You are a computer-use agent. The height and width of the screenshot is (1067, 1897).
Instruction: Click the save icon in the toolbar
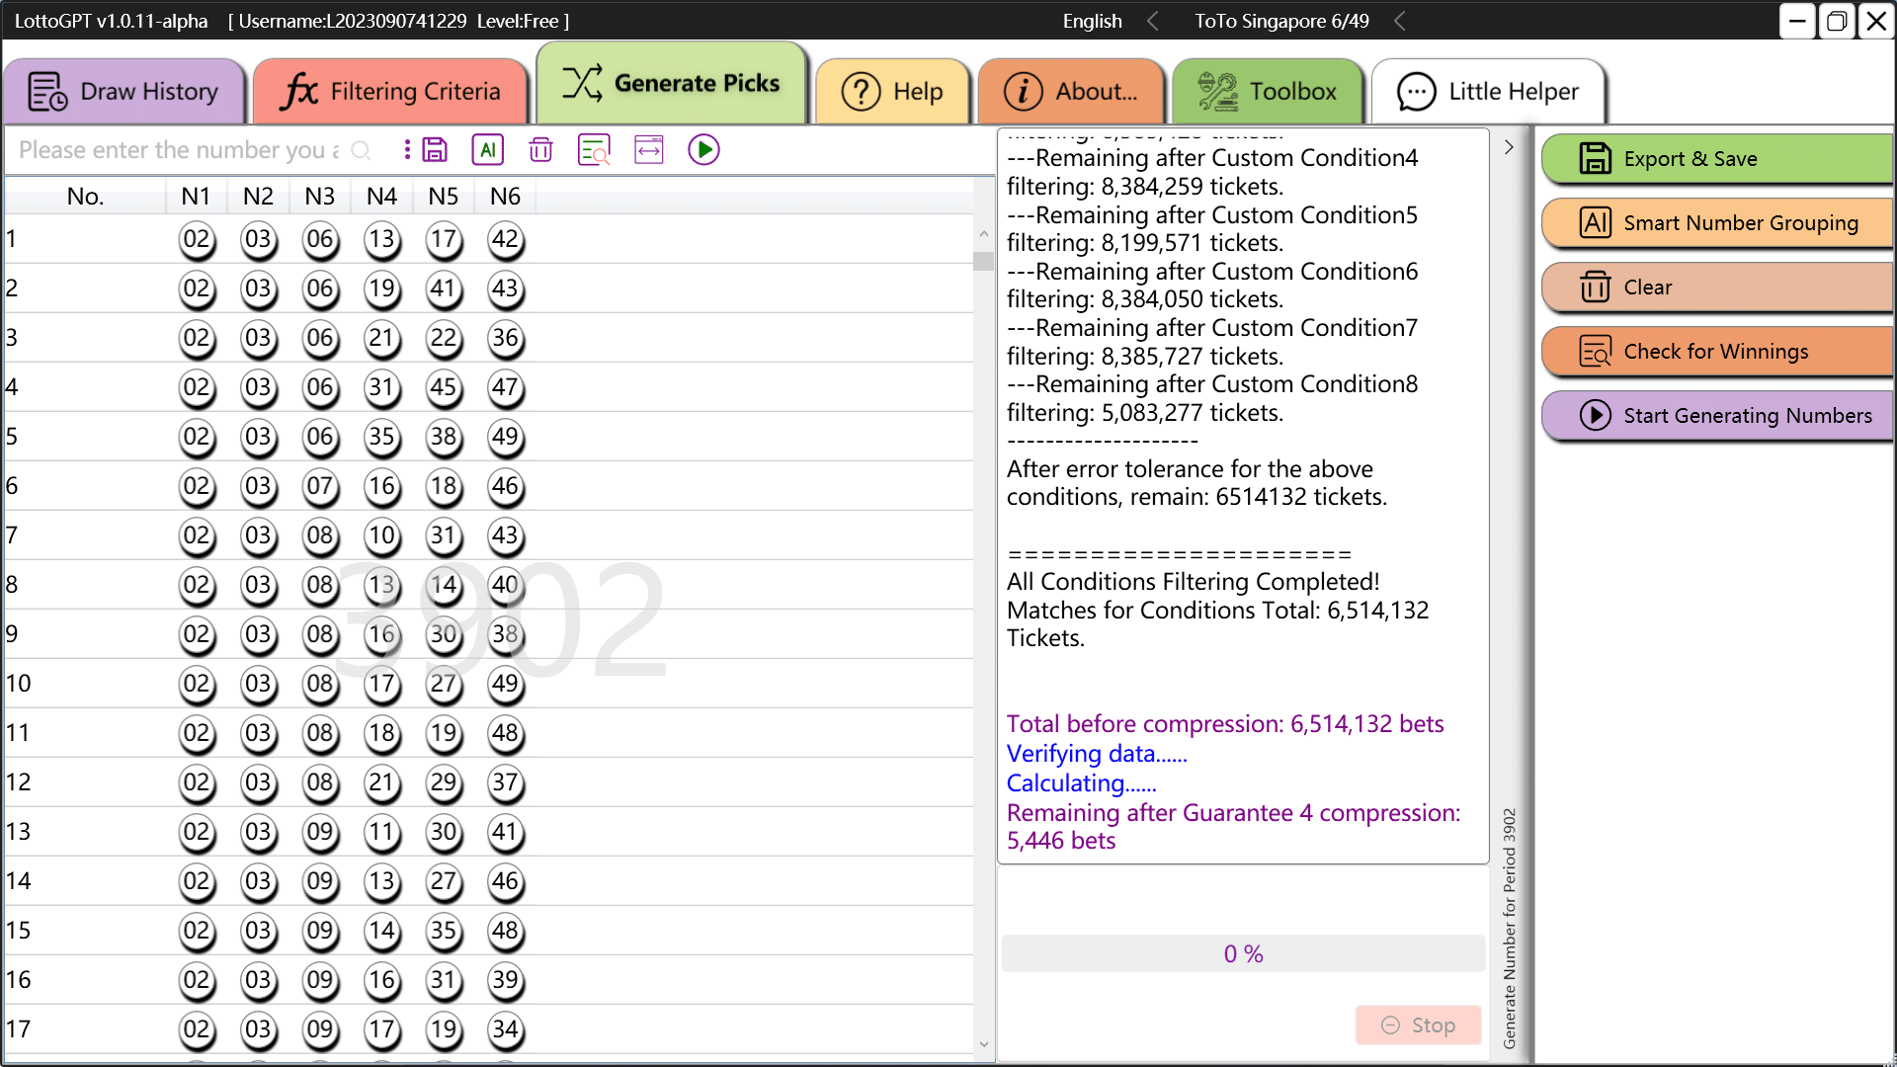[x=435, y=150]
